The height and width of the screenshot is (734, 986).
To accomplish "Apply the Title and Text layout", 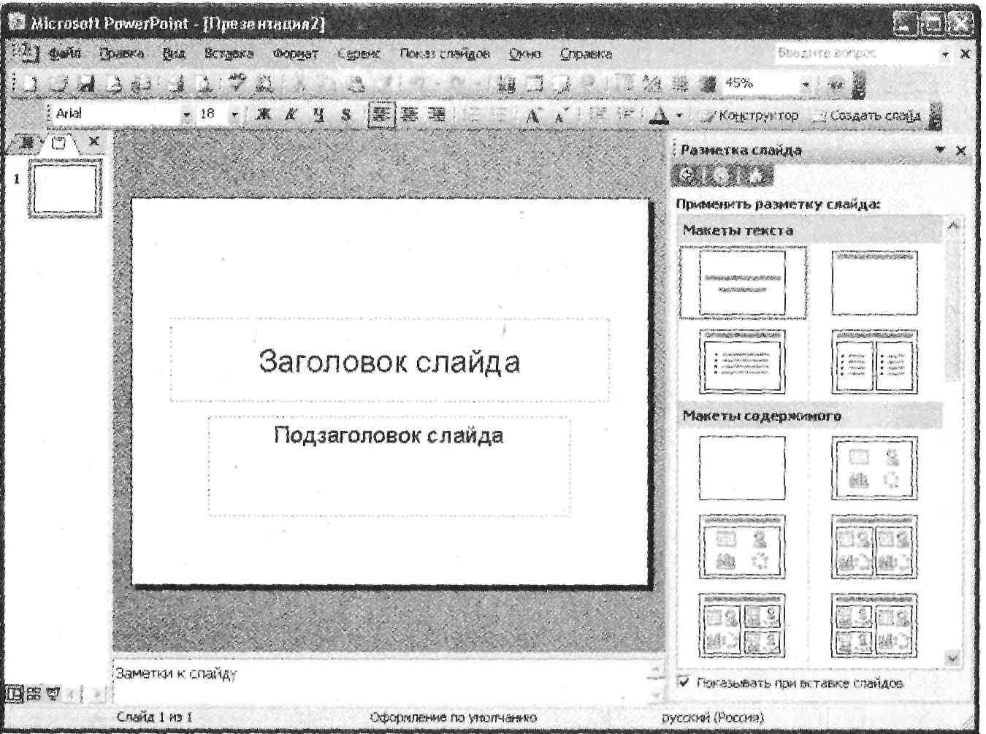I will [742, 362].
